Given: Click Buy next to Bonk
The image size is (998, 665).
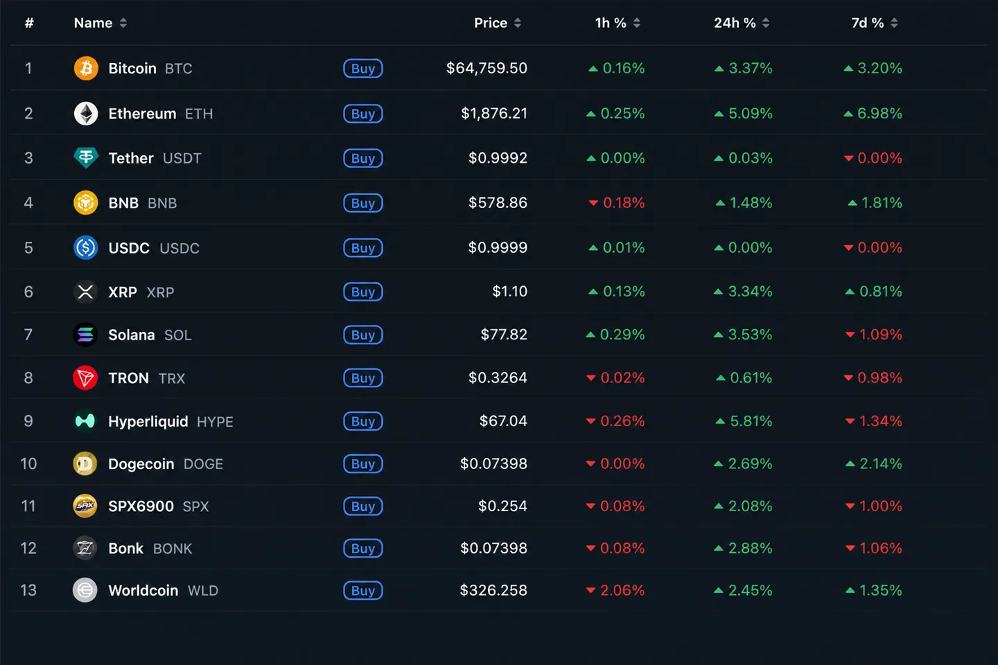Looking at the screenshot, I should click(x=363, y=549).
